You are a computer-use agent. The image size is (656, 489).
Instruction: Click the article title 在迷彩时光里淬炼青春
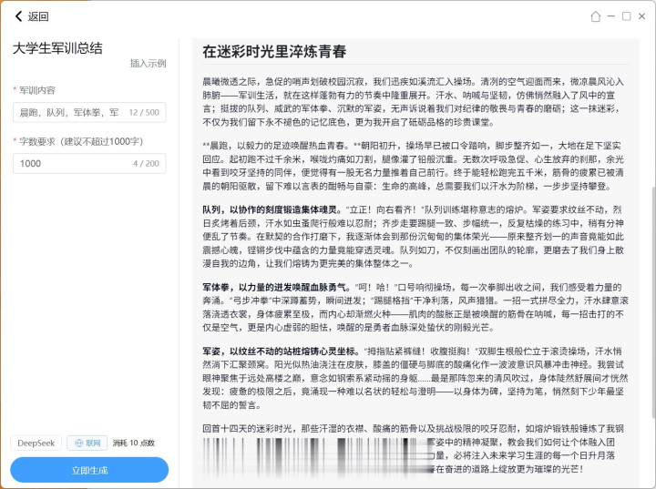coord(274,52)
